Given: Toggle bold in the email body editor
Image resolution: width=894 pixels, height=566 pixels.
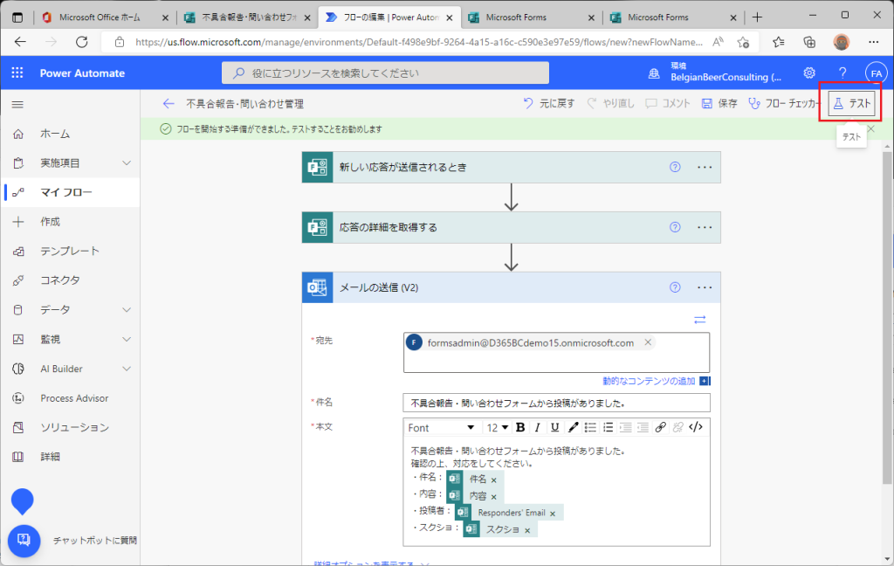Looking at the screenshot, I should [520, 427].
